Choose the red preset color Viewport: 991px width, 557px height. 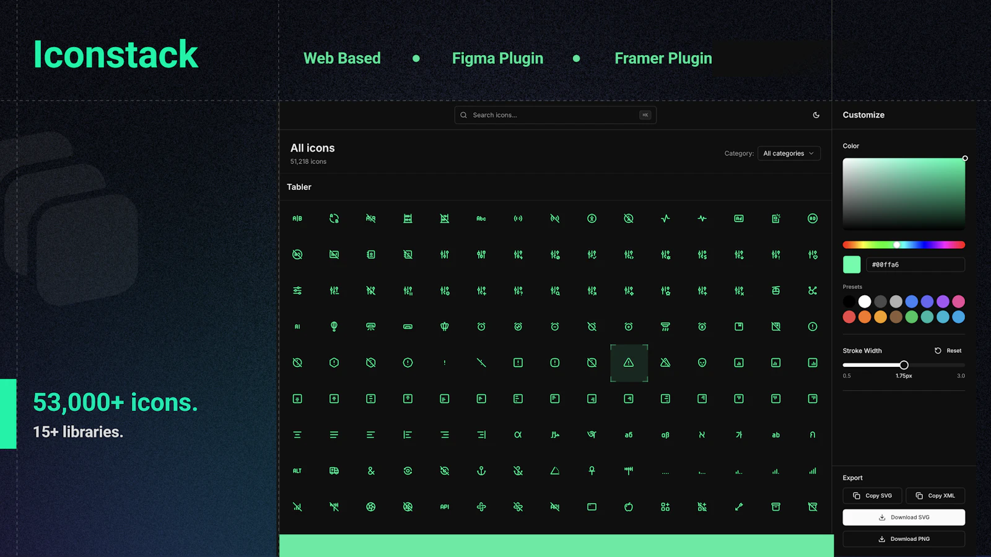tap(849, 317)
